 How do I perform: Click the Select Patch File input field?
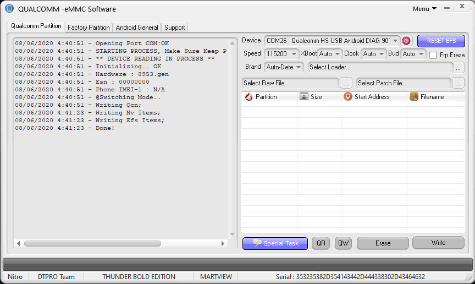click(404, 83)
